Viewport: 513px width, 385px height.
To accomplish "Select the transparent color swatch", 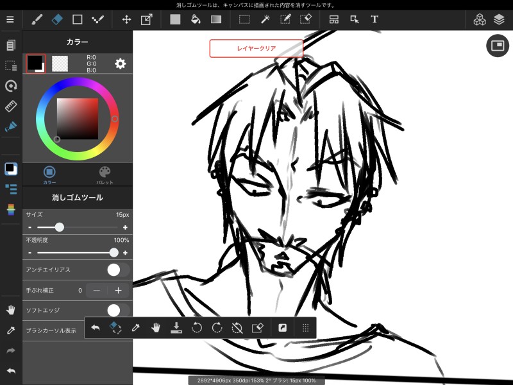I will (60, 64).
